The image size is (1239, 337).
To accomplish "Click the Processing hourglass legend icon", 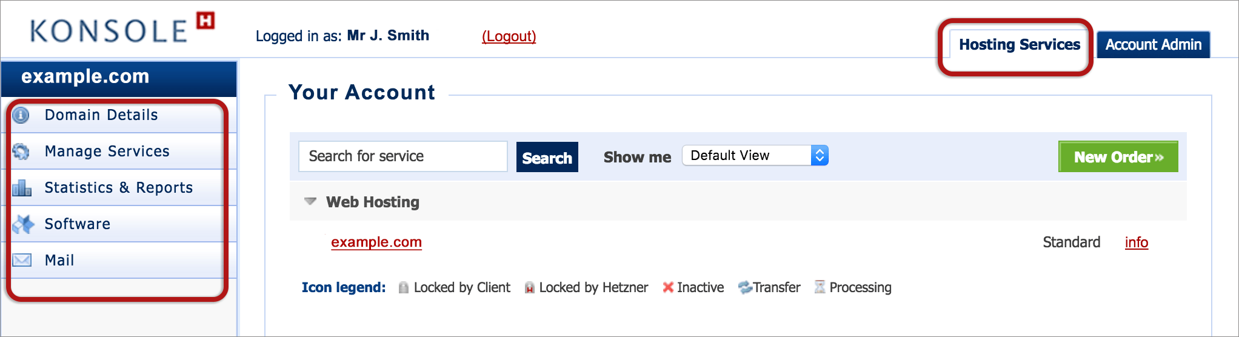I will (x=820, y=287).
